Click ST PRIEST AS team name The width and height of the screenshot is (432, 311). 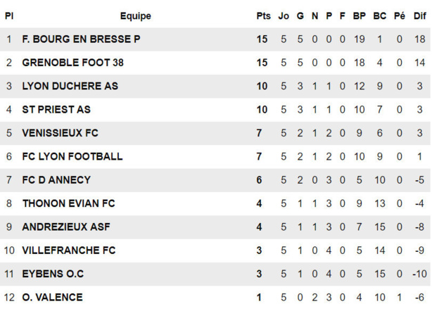56,110
